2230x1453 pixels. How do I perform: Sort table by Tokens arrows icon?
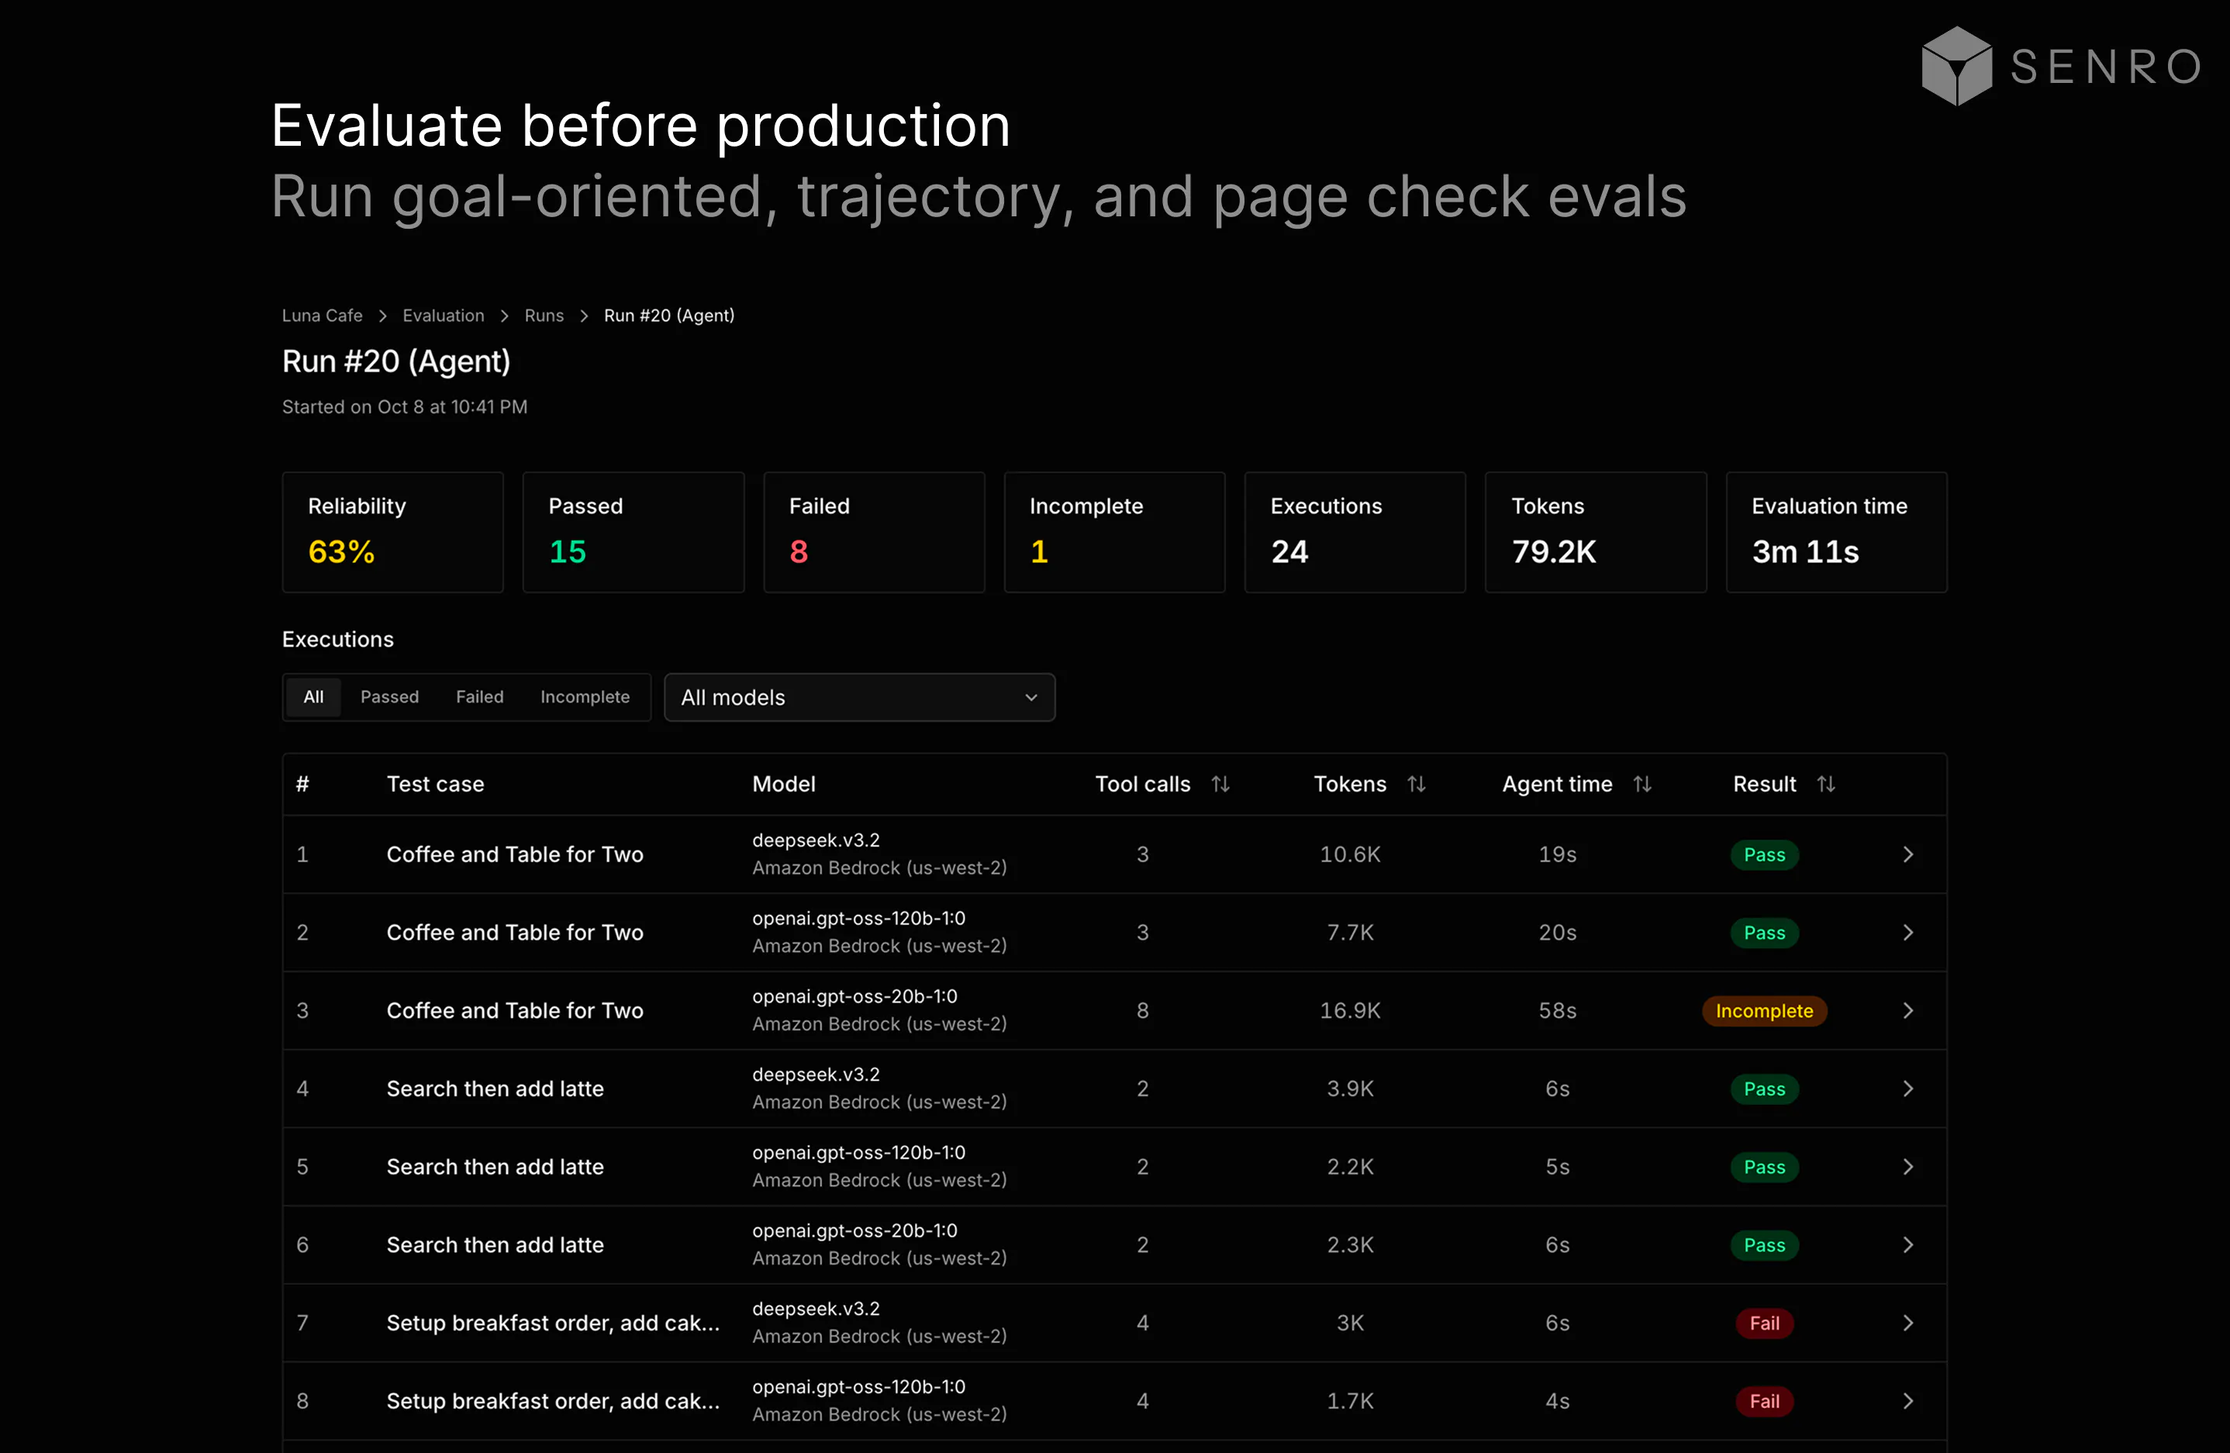coord(1416,784)
